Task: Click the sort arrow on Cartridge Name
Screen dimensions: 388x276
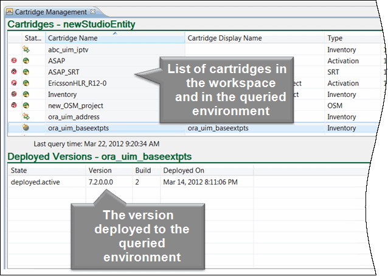Action: [x=115, y=33]
